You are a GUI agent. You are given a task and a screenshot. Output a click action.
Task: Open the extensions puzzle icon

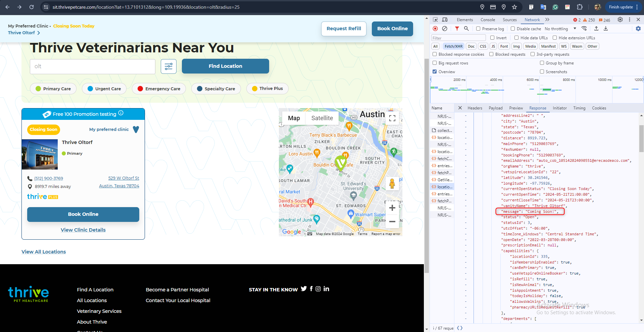point(580,7)
